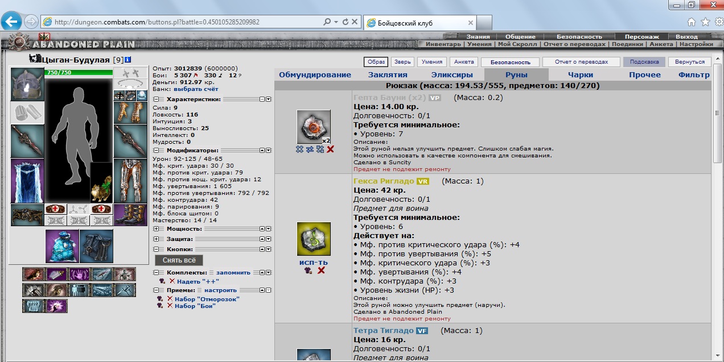This screenshot has height=362, width=724.
Task: Open the Обмундирование tab
Action: click(x=315, y=75)
